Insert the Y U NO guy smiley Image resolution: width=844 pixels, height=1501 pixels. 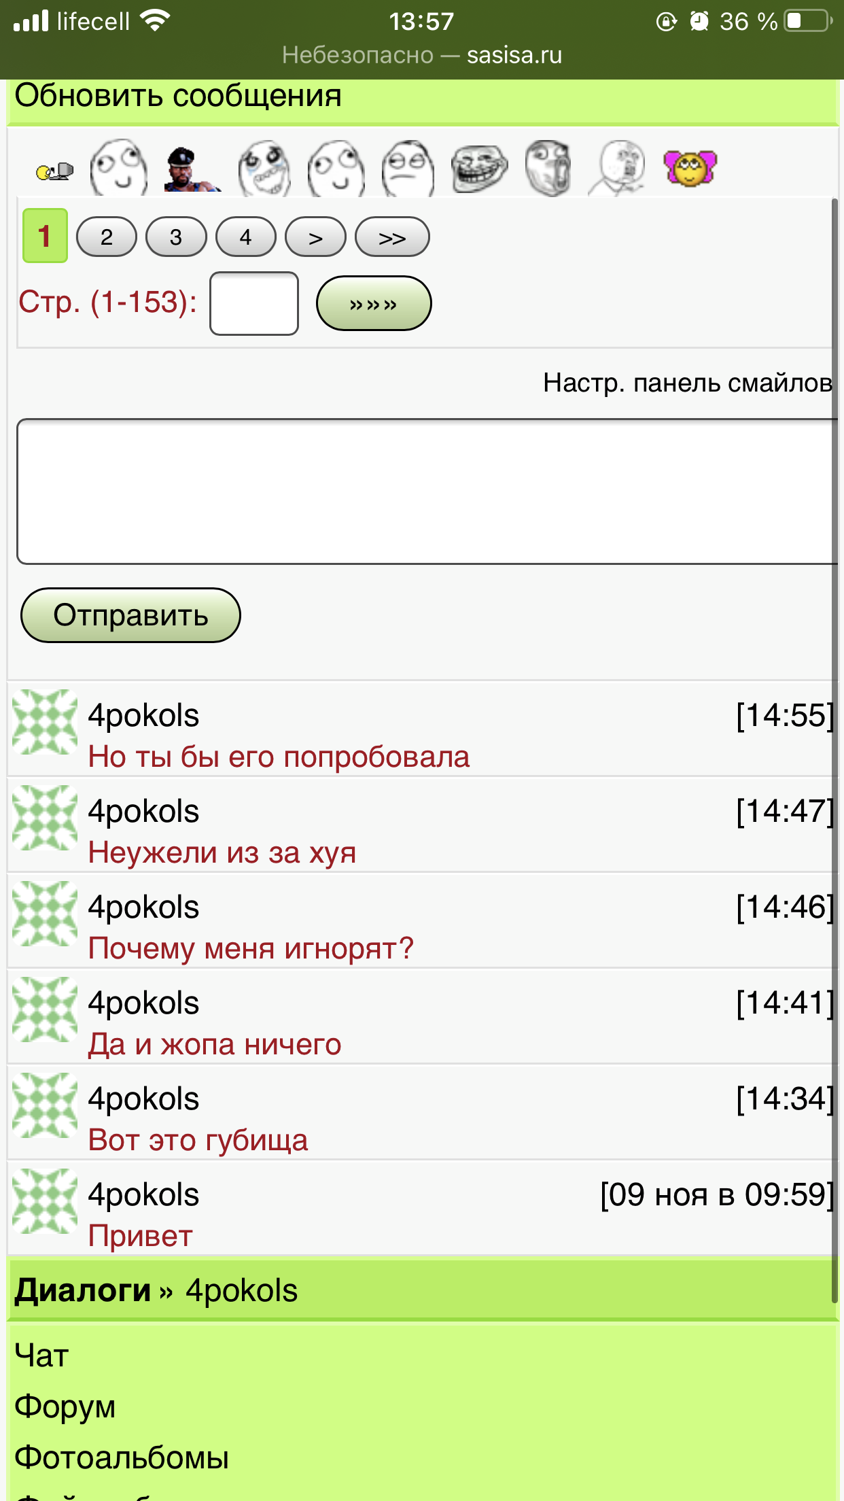618,168
